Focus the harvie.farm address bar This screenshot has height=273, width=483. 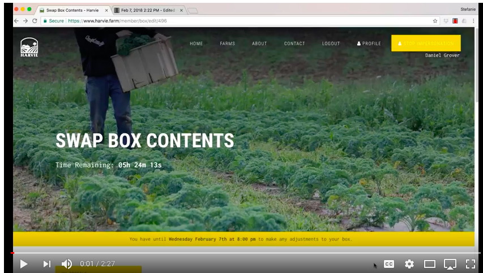pyautogui.click(x=240, y=21)
